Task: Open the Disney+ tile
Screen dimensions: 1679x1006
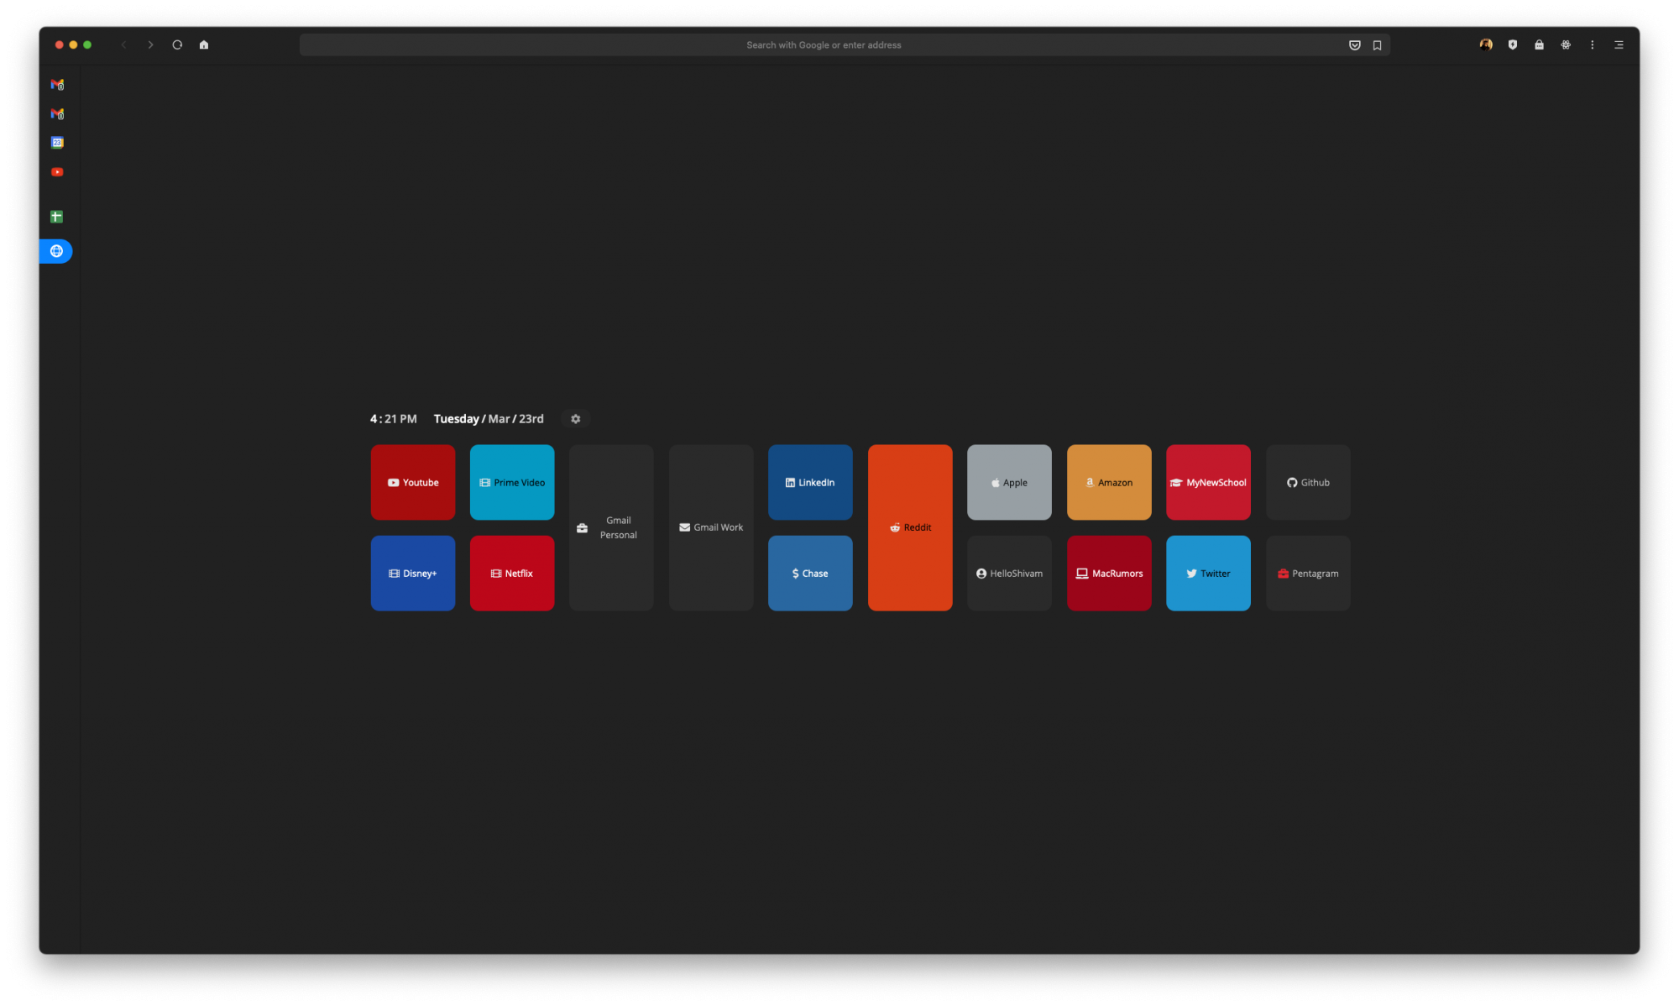Action: 413,573
